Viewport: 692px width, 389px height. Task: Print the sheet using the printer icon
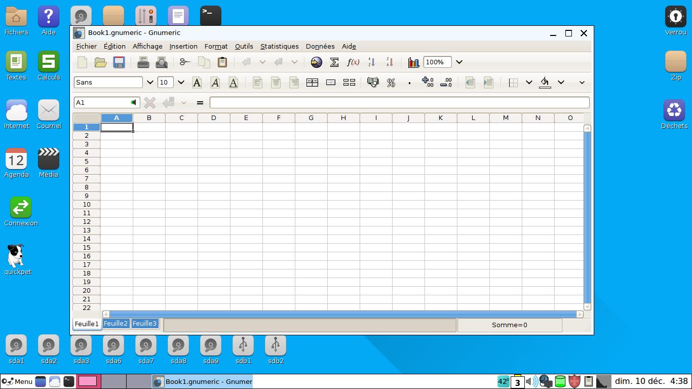pyautogui.click(x=143, y=62)
